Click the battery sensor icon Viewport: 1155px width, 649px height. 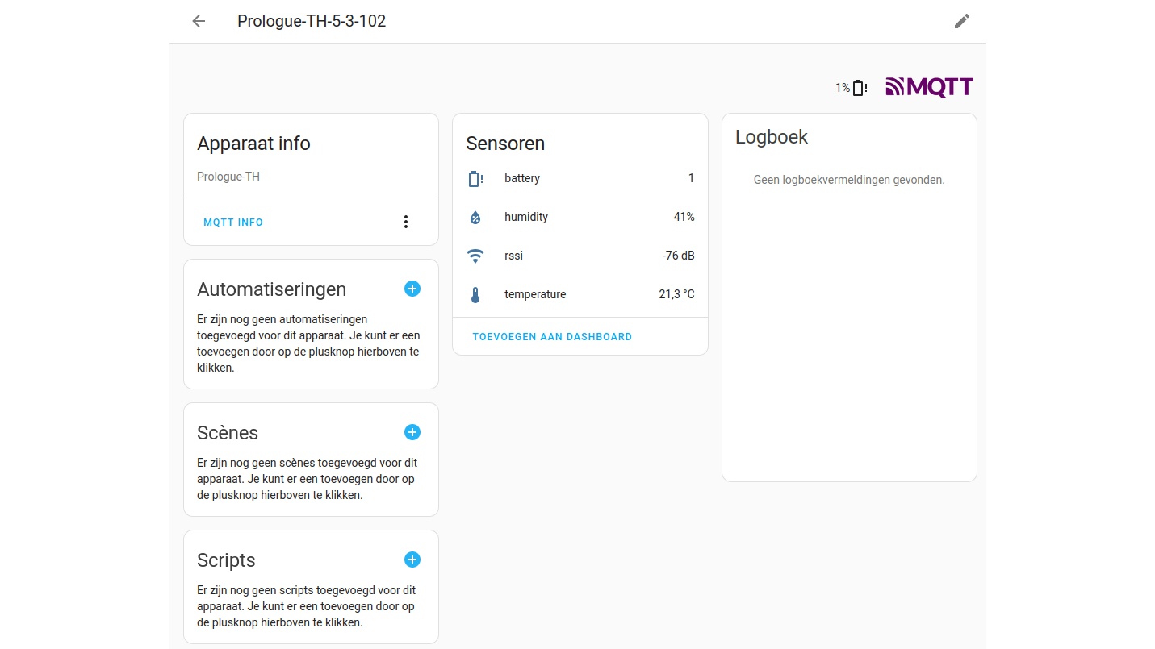475,178
